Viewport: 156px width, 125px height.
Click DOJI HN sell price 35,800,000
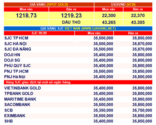click(x=142, y=55)
